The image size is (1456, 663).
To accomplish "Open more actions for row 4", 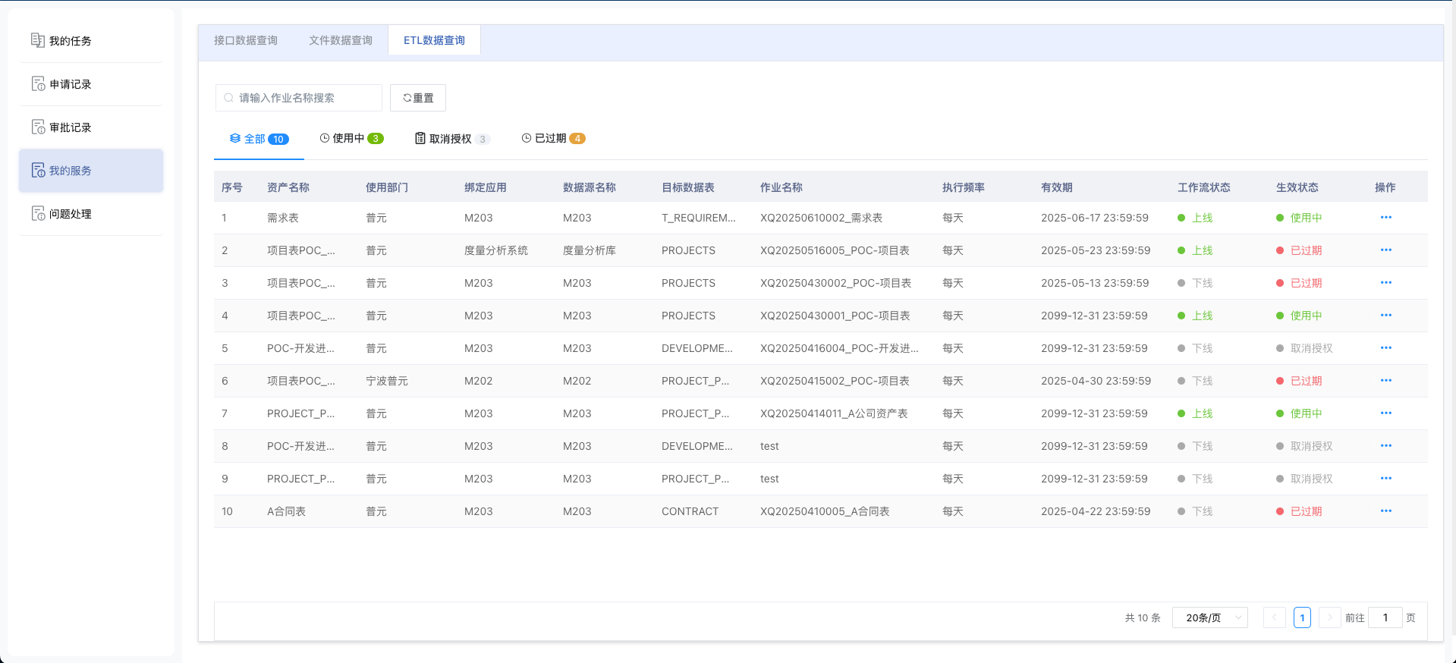I will pyautogui.click(x=1385, y=316).
